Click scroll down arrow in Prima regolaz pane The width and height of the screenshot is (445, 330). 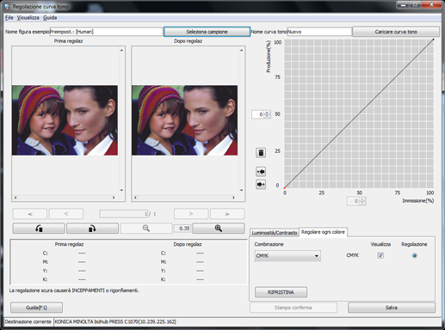point(121,190)
